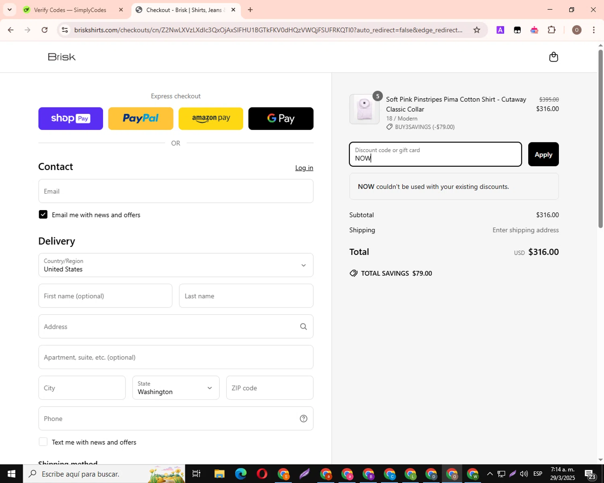This screenshot has width=604, height=483.
Task: Click the Windows taskbar search box
Action: 104,474
